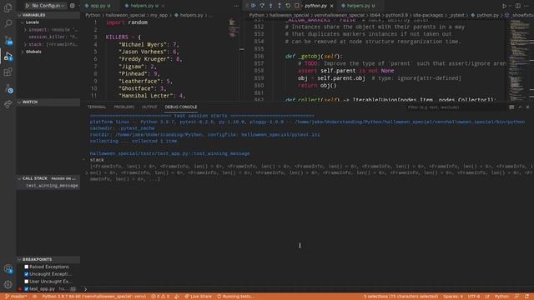Maximize the bottom panel size
The width and height of the screenshot is (534, 300).
pos(520,107)
